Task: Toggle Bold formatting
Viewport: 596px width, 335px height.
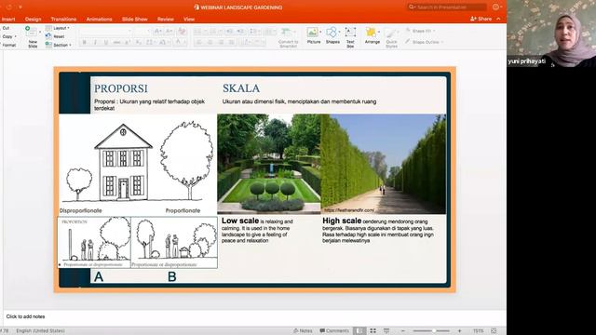Action: coord(85,43)
